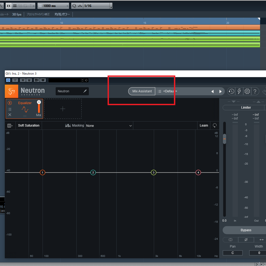Step through presets with small arrows
This screenshot has height=266, width=266.
[x=83, y=80]
